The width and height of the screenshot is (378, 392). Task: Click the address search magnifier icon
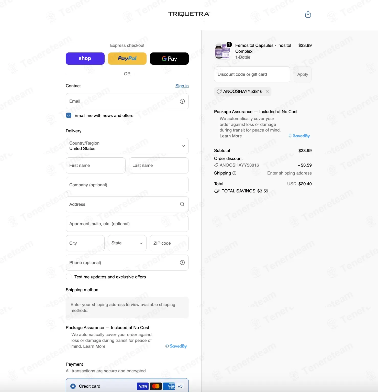point(182,204)
